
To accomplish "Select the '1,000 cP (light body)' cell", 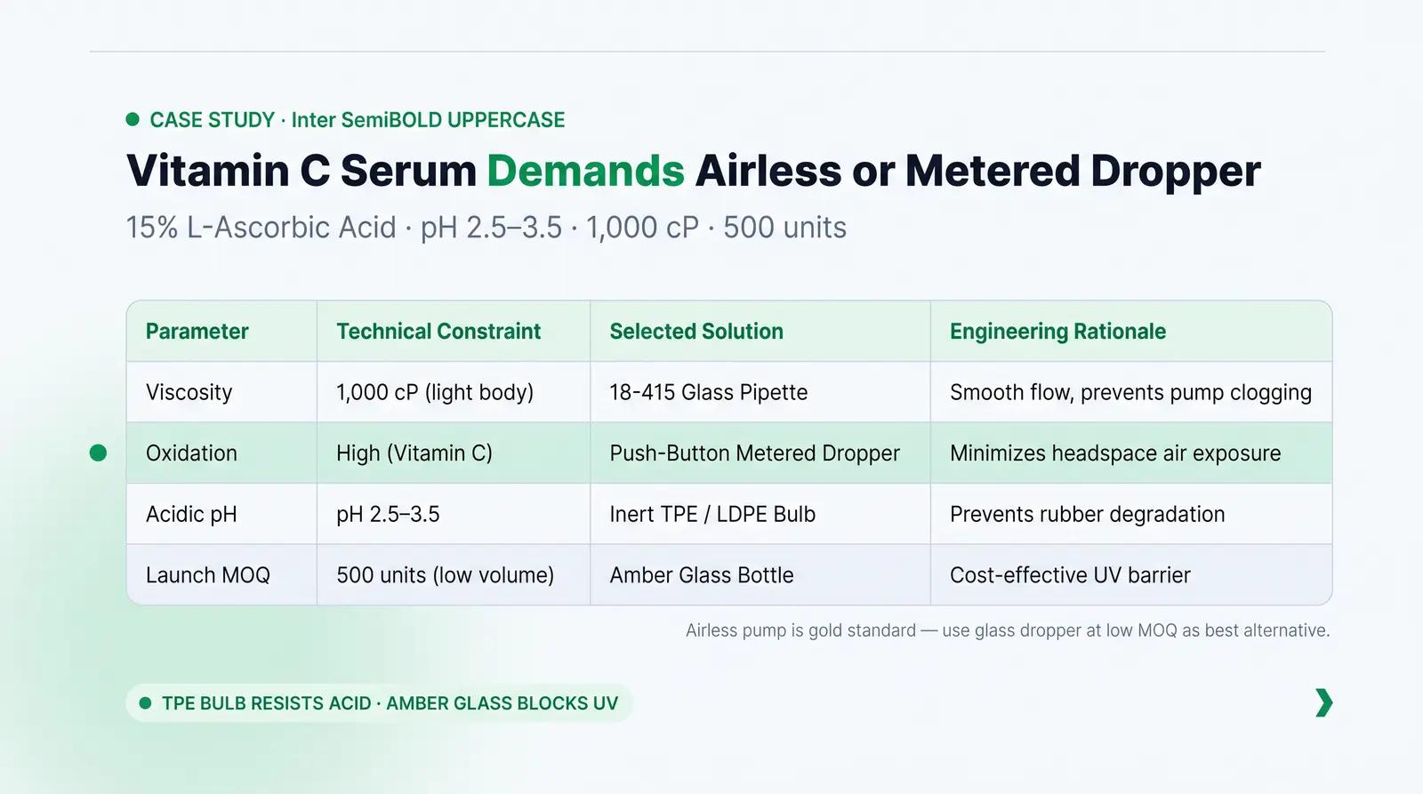I will (x=454, y=392).
